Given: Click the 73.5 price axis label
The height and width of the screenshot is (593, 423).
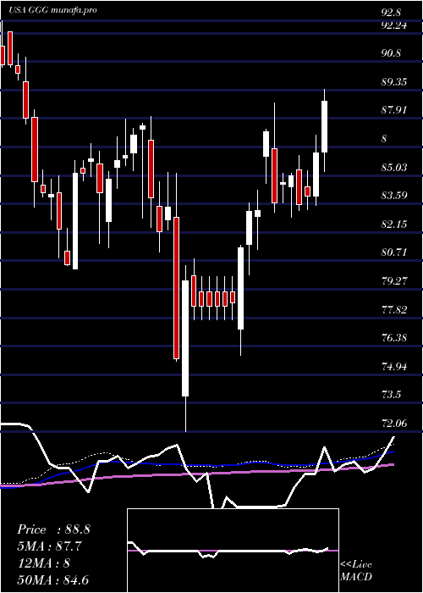Looking at the screenshot, I should pos(391,395).
